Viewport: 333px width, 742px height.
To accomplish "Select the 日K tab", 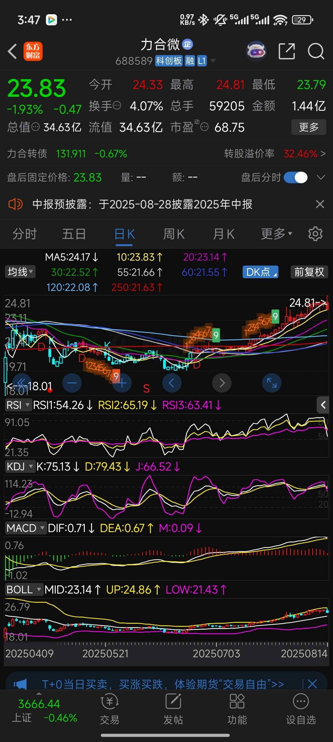I will [124, 234].
